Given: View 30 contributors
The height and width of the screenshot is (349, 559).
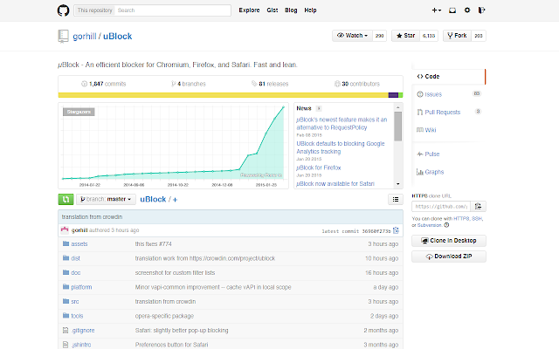Looking at the screenshot, I should click(x=357, y=84).
